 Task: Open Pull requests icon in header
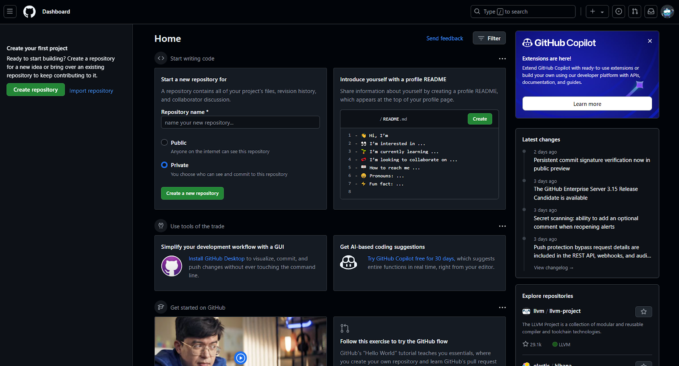635,11
